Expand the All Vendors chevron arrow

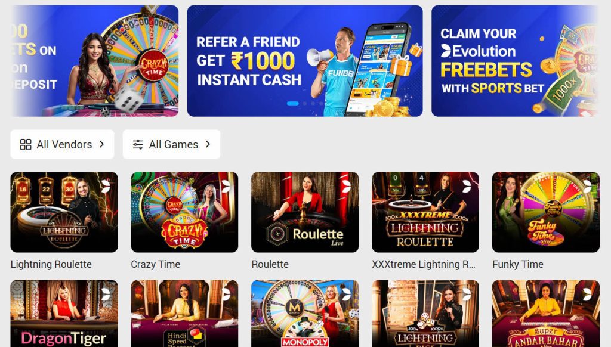pos(101,144)
